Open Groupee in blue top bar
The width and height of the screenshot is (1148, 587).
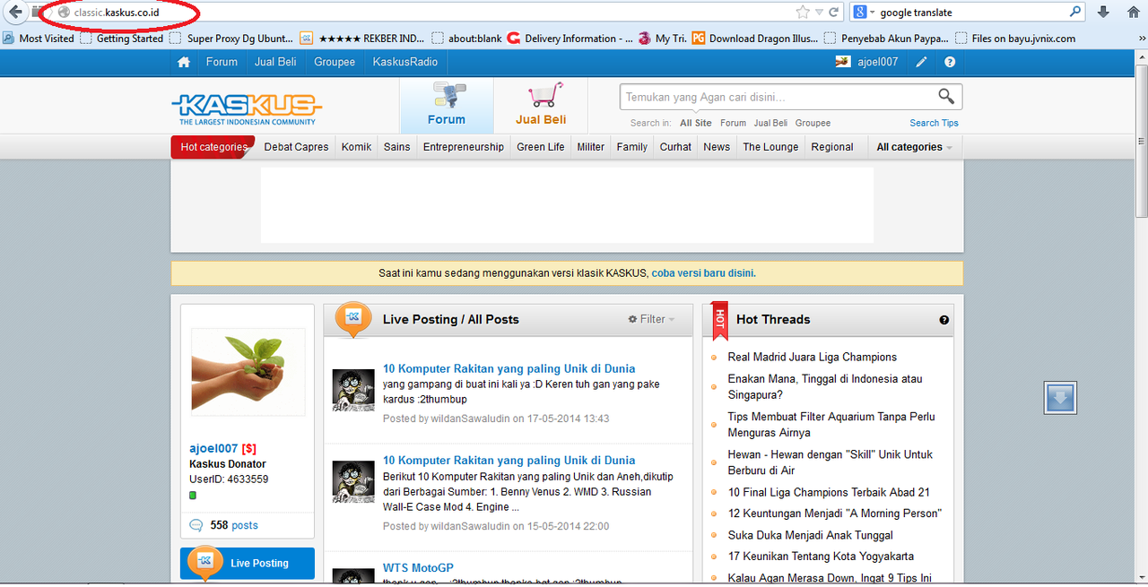[335, 62]
